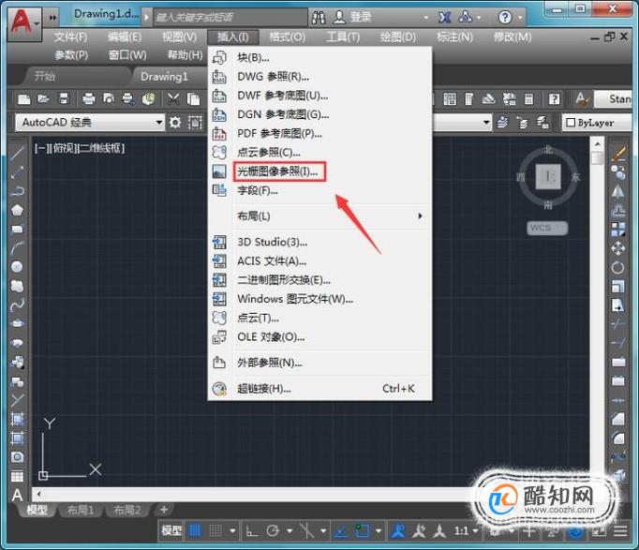Select the Arc draw tool
Image resolution: width=639 pixels, height=550 pixels.
pyautogui.click(x=17, y=247)
